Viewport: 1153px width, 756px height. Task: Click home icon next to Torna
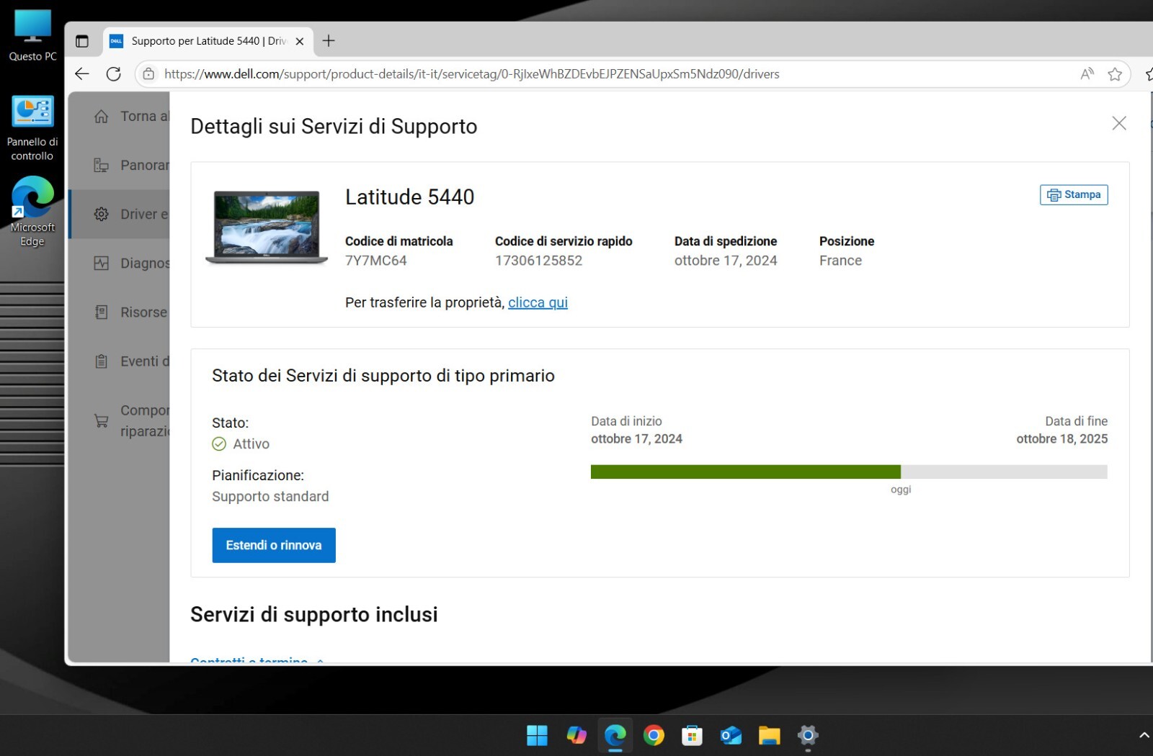(x=102, y=116)
